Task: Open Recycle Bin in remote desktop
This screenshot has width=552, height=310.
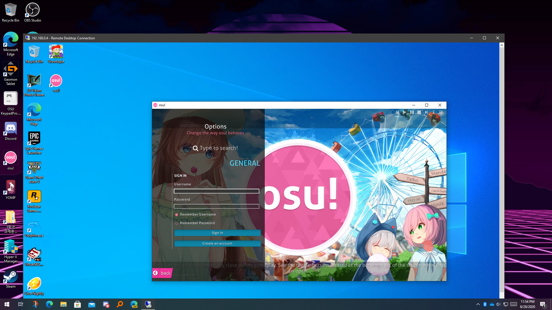Action: (x=34, y=54)
